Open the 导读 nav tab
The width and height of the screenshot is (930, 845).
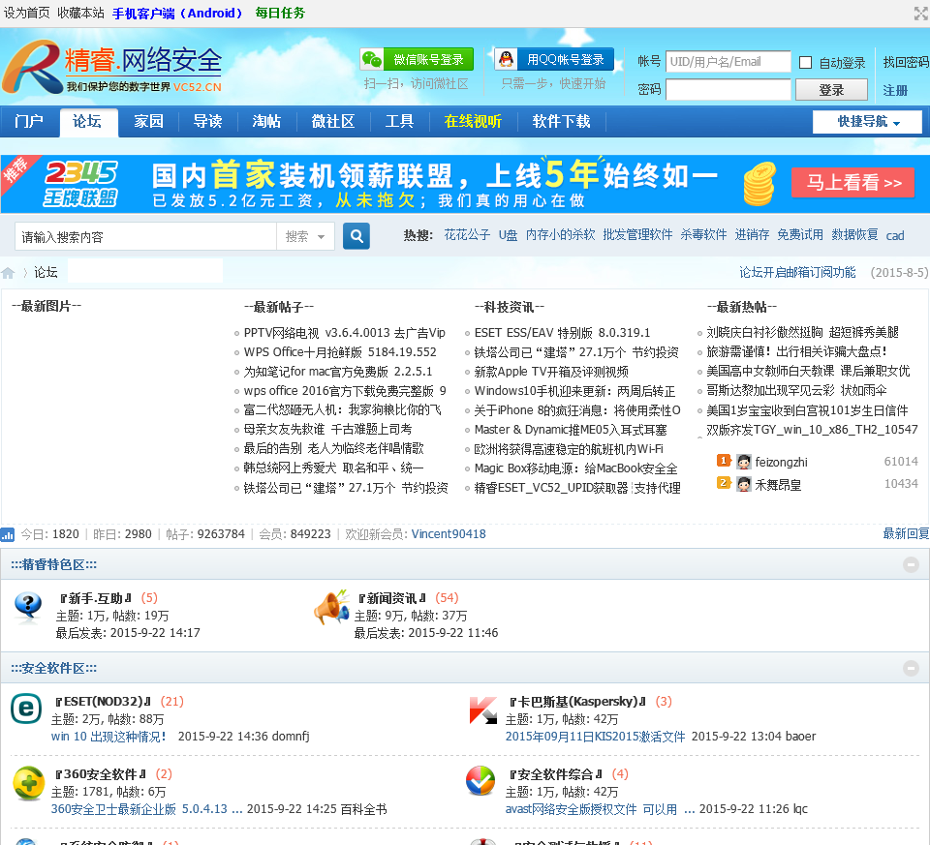click(x=207, y=122)
